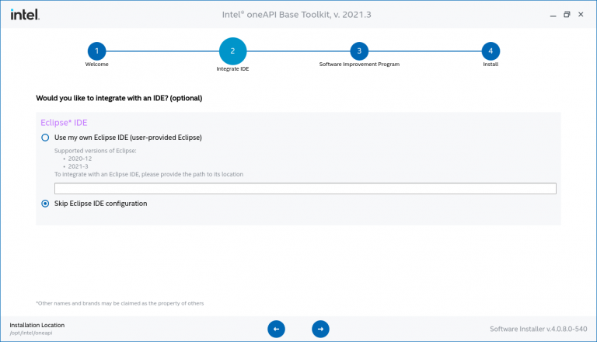This screenshot has height=342, width=597.
Task: Close the oneAPI installer window
Action: 583,14
